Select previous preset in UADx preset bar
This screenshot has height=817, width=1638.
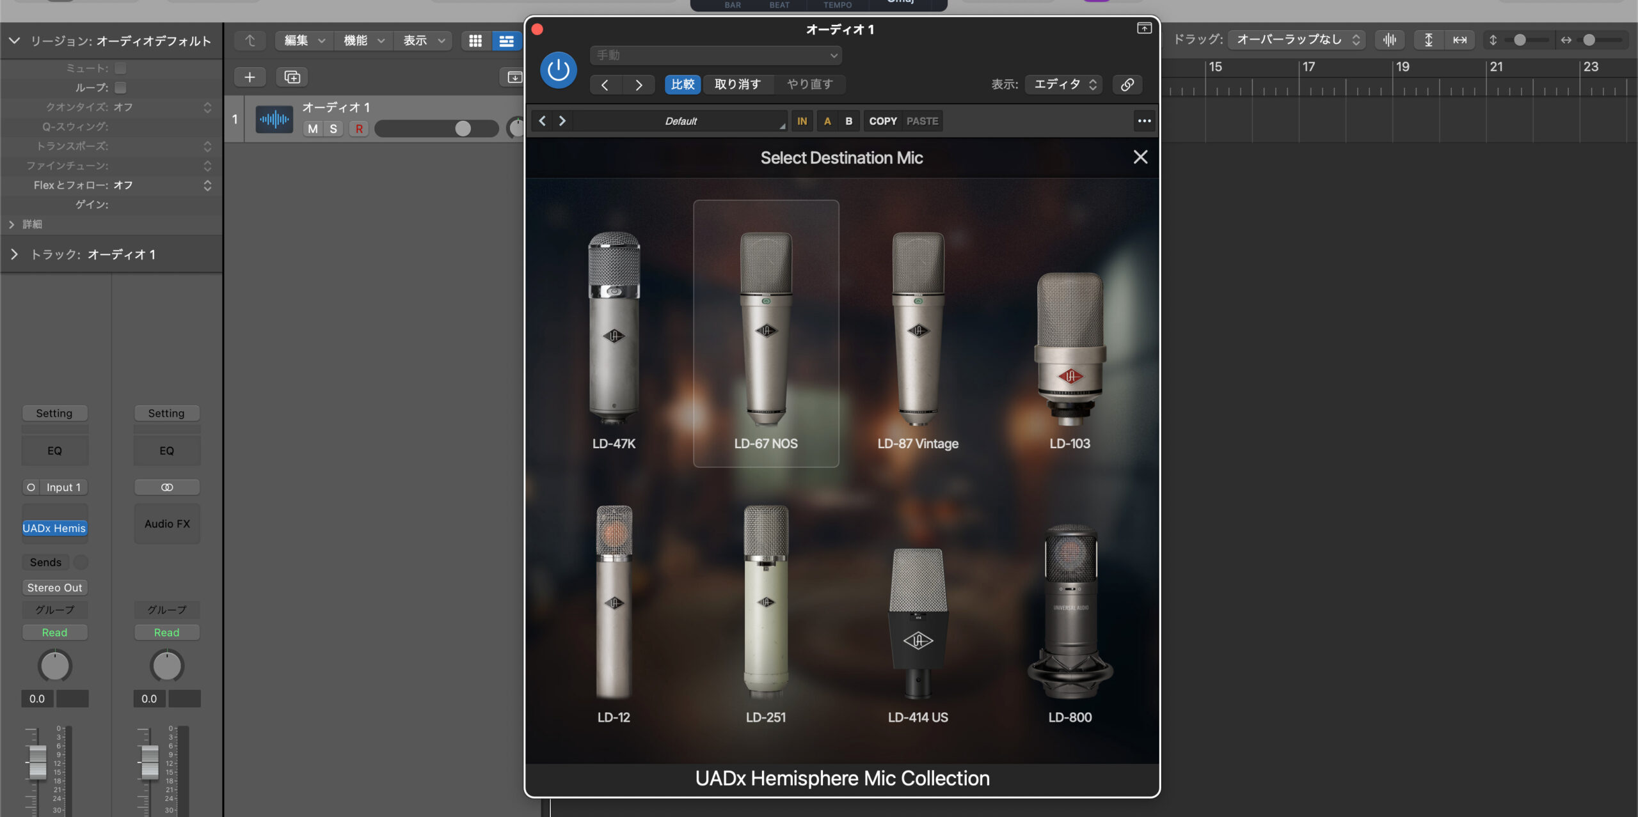(542, 121)
